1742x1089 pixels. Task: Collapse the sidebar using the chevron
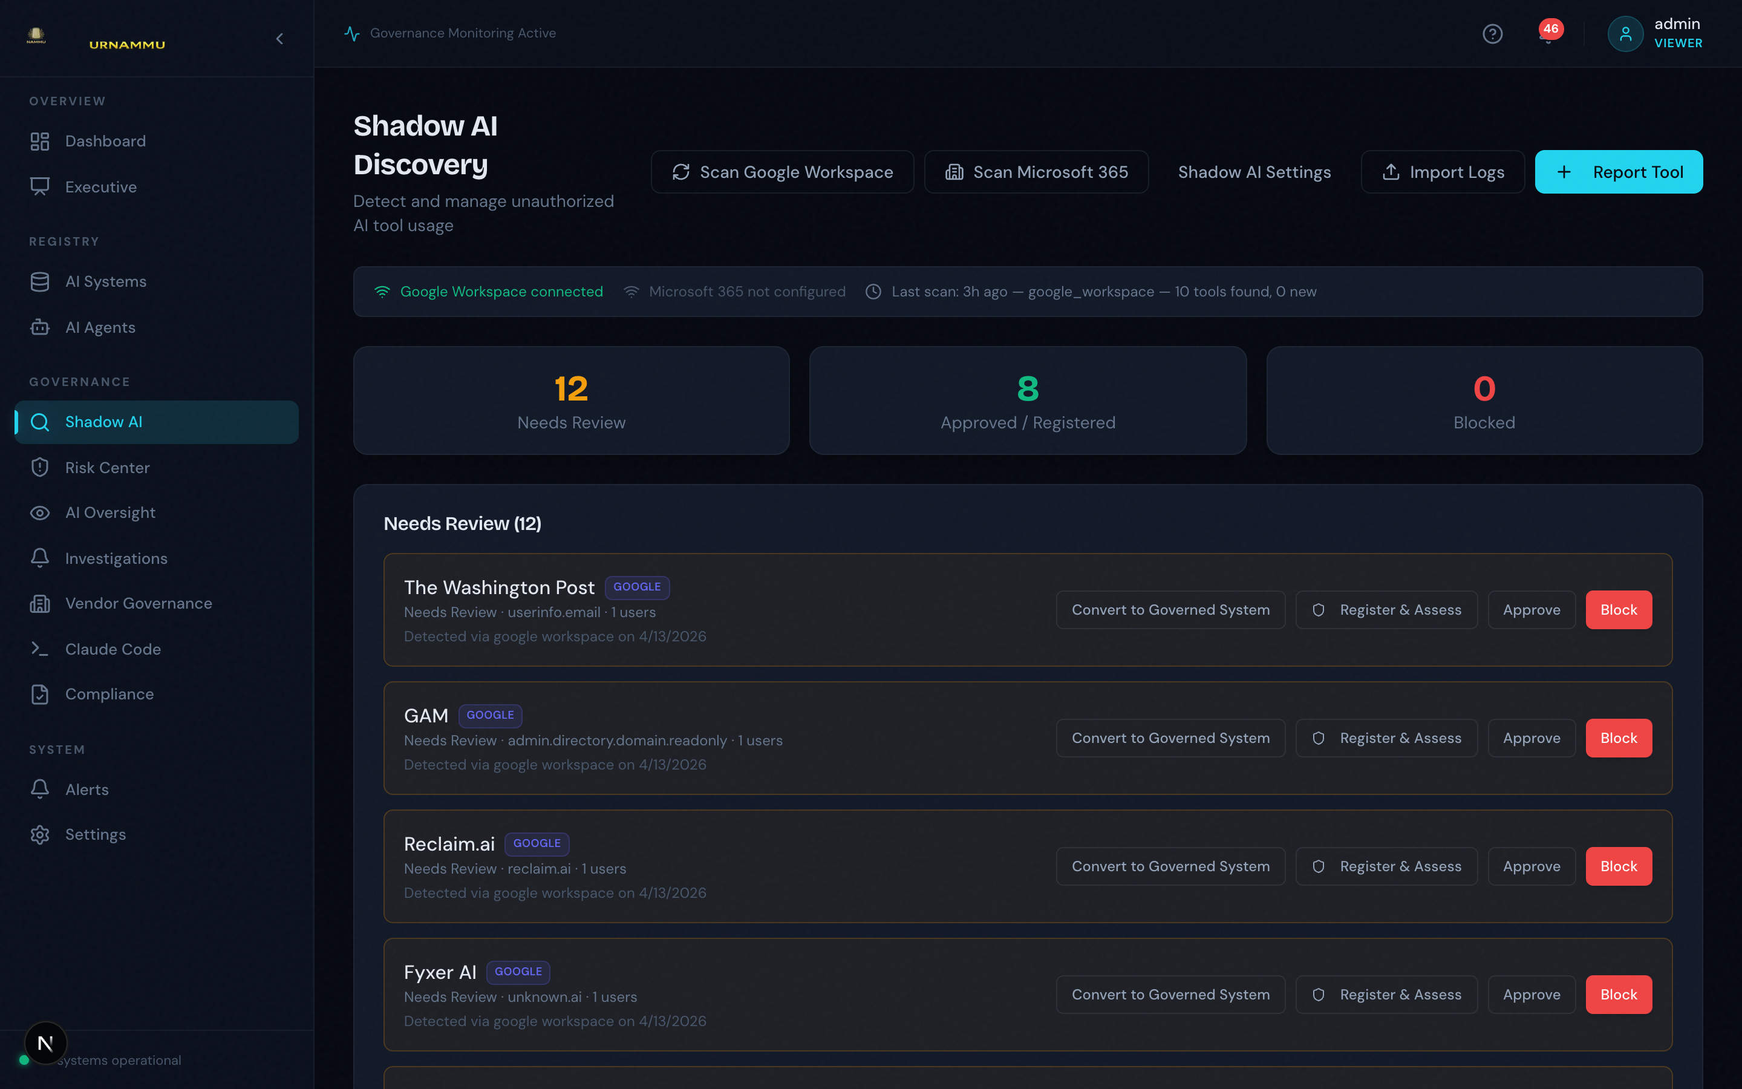pos(280,39)
